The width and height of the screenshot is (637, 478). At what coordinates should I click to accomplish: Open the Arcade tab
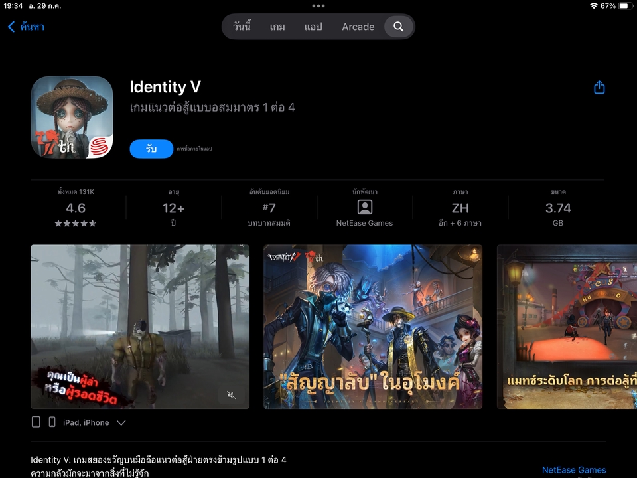tap(358, 27)
